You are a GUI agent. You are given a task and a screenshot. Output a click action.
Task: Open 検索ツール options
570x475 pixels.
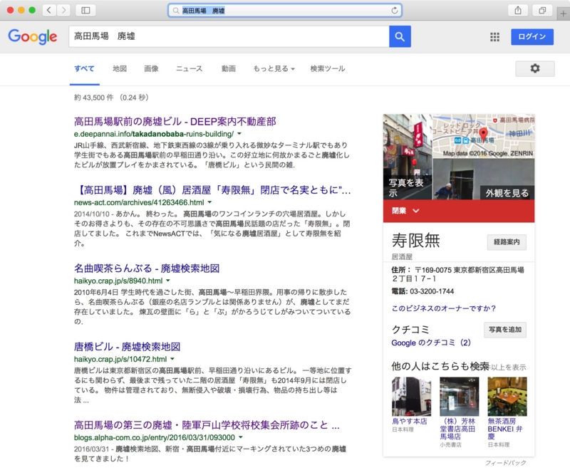pos(328,68)
